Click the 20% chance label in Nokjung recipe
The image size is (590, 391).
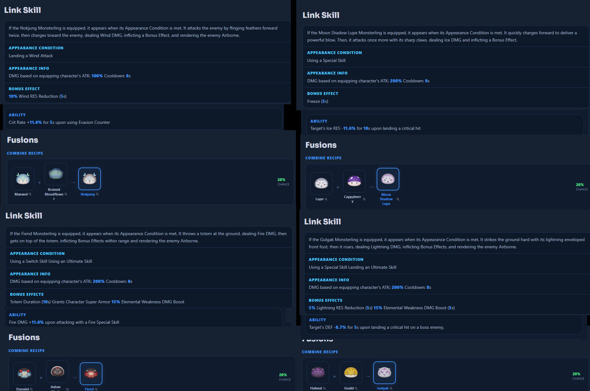(x=283, y=182)
